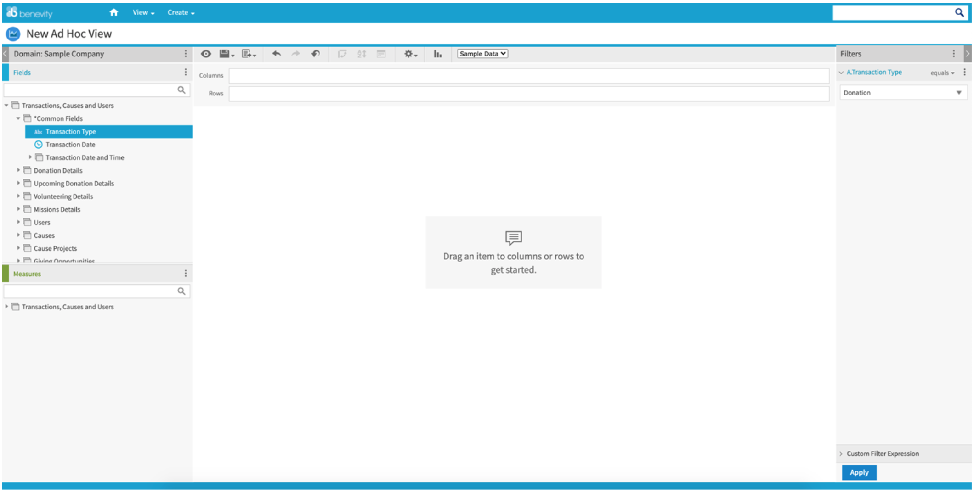Expand the Donation Details folder
The width and height of the screenshot is (974, 493).
18,170
